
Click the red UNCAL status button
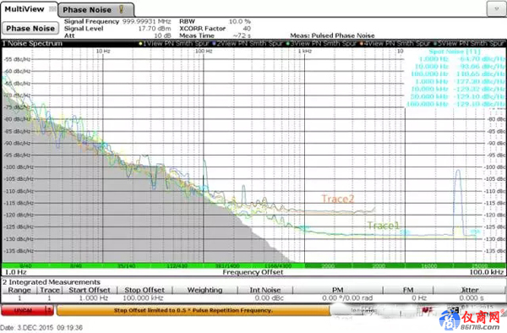24,310
